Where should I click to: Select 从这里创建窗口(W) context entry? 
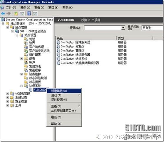tap(64, 111)
